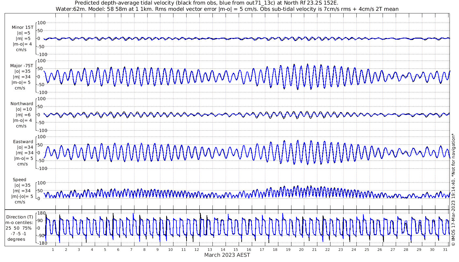
Task: Select '|m| =34' under Major -75T
Action: click(x=22, y=77)
